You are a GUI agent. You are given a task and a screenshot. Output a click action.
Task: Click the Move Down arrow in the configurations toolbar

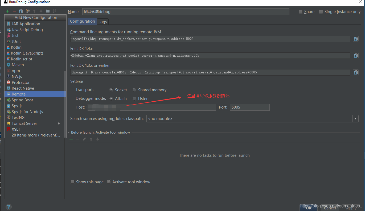[41, 11]
